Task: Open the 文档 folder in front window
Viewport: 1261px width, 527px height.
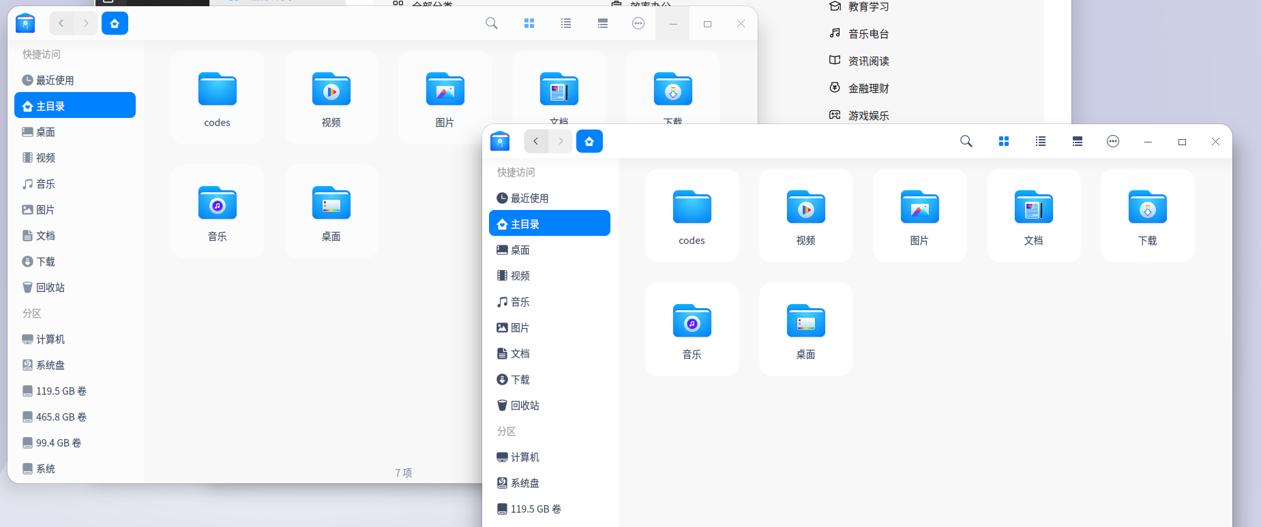Action: pos(1033,215)
